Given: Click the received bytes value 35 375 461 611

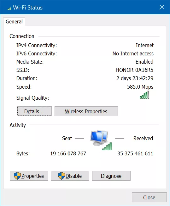Looking at the screenshot, I should pyautogui.click(x=135, y=153).
